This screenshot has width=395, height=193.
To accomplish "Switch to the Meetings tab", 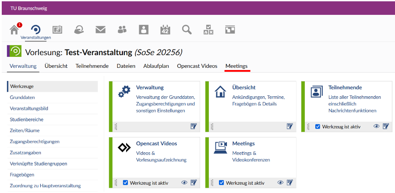I will click(x=236, y=66).
